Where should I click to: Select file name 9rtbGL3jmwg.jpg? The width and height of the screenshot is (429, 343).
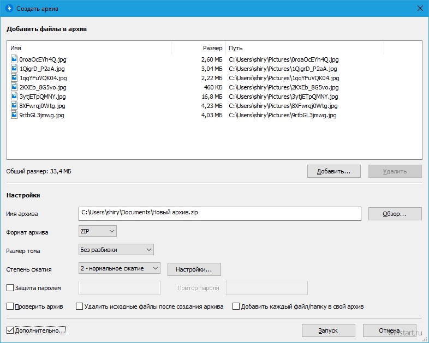41,115
